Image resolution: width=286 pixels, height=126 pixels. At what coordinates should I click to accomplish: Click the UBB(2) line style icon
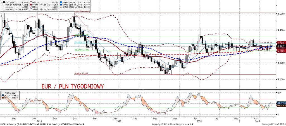[31, 2]
